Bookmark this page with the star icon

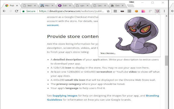[108, 11]
